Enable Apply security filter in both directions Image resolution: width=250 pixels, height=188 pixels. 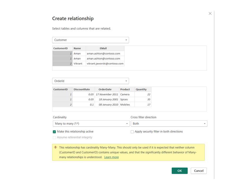[x=132, y=132]
